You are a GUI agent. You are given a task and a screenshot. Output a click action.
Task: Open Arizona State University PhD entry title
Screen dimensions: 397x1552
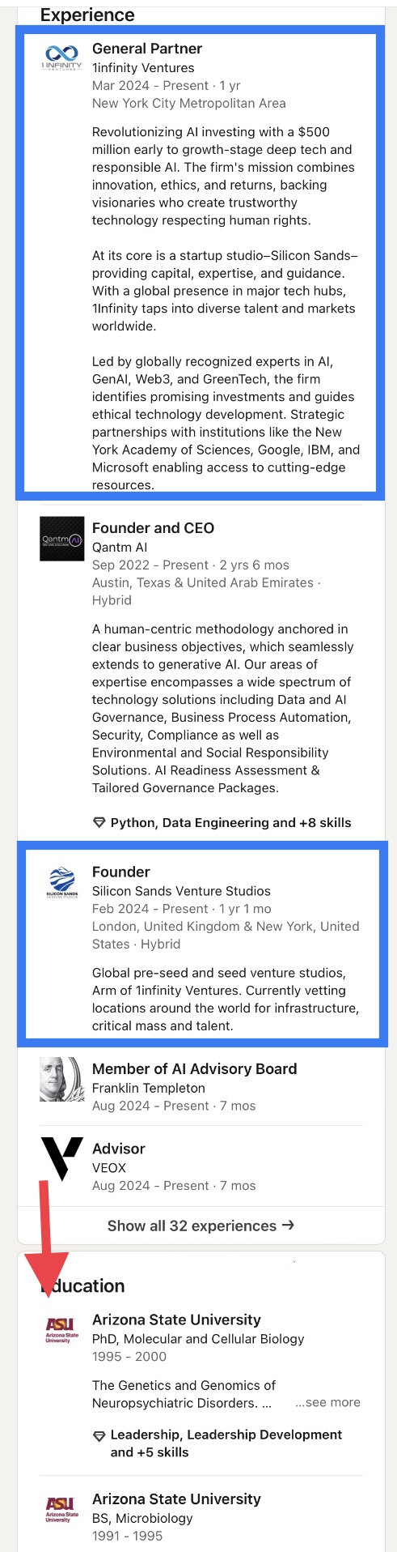176,1320
